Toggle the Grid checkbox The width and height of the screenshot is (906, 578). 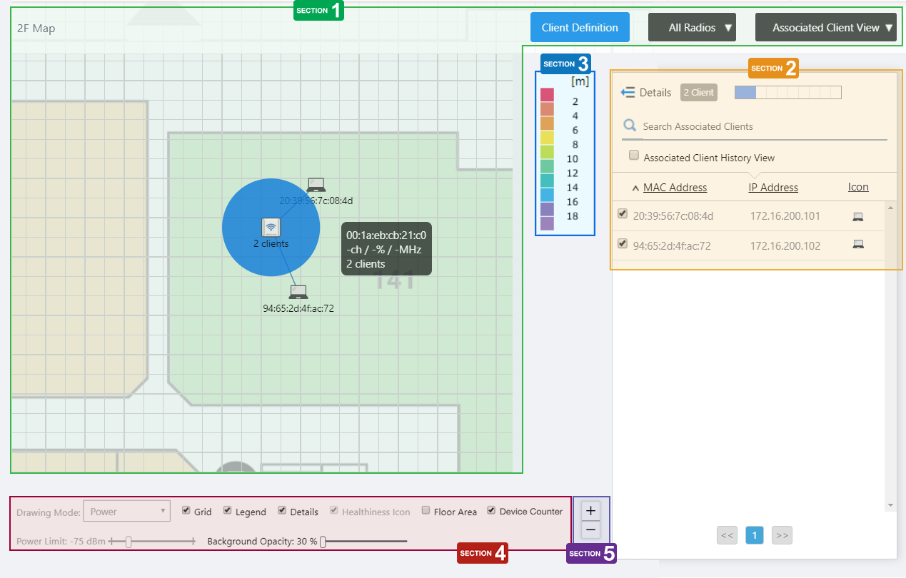(186, 511)
